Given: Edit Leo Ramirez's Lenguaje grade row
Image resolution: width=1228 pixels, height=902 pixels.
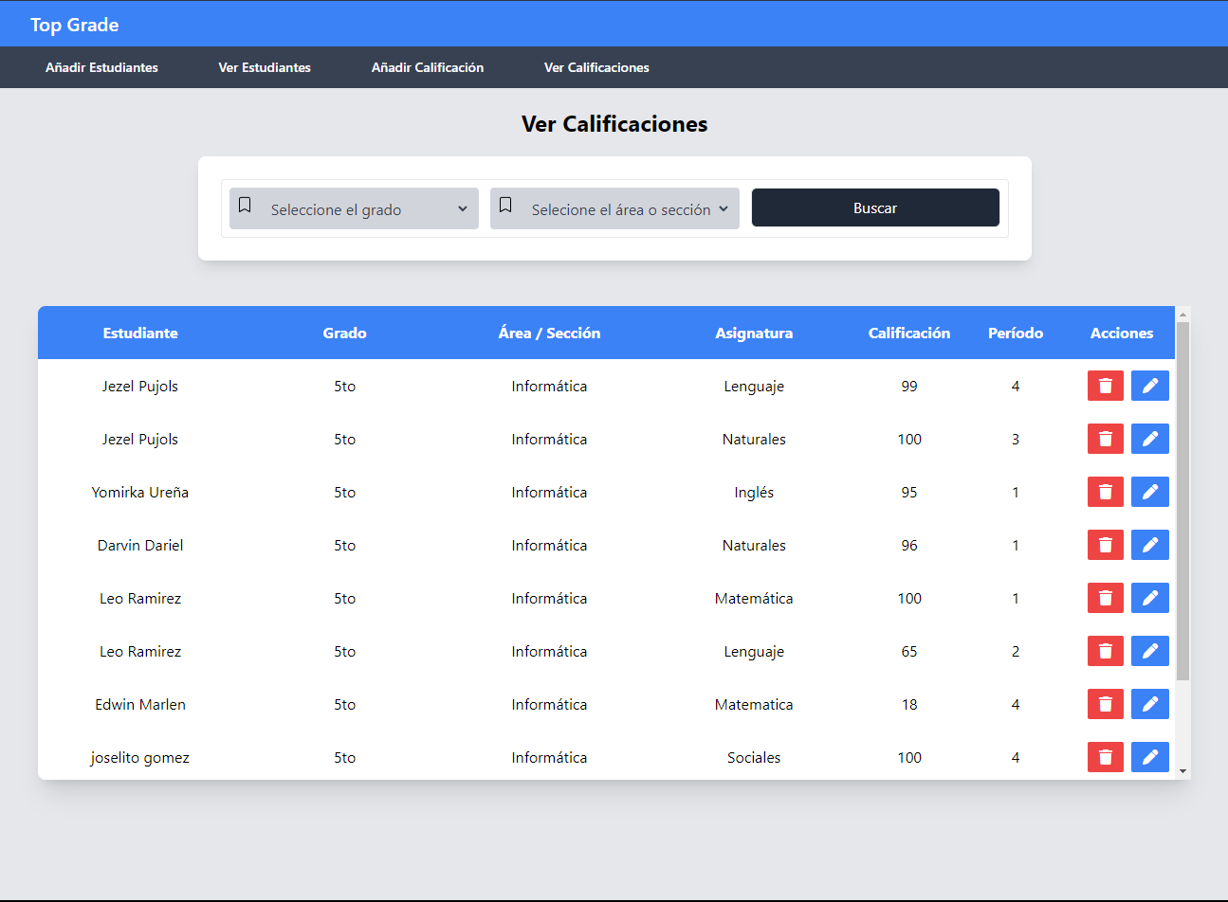Looking at the screenshot, I should click(x=1149, y=651).
